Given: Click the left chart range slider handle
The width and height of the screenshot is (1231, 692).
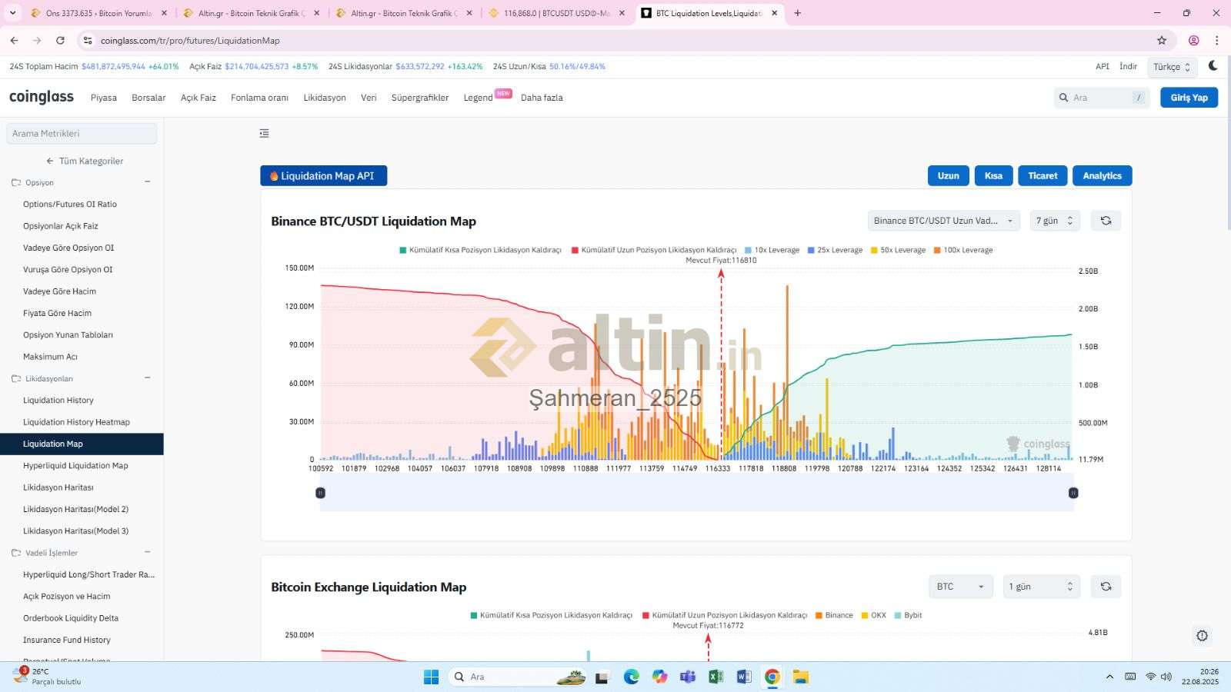Looking at the screenshot, I should 321,493.
